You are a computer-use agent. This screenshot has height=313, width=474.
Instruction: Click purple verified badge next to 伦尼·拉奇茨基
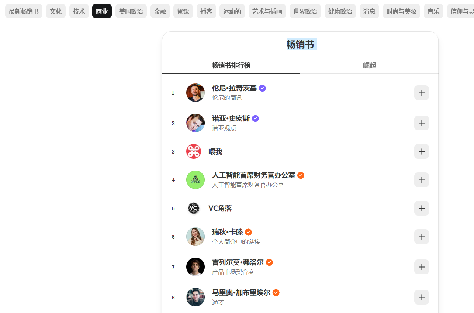tap(262, 88)
